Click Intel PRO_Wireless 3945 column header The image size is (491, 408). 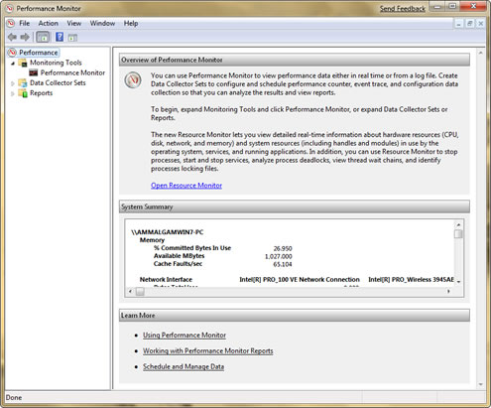tap(411, 279)
